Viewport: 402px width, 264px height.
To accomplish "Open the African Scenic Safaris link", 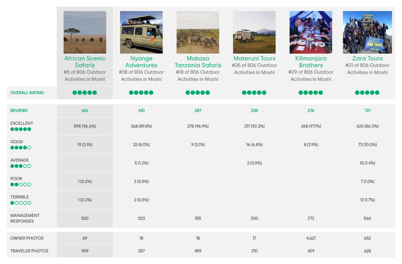I will 85,62.
